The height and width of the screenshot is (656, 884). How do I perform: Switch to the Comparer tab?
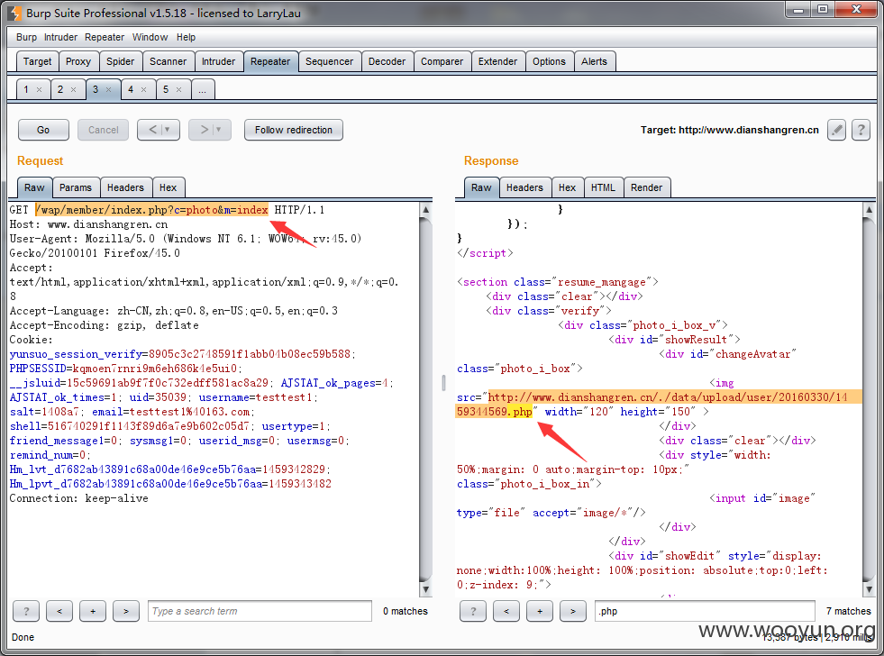pos(442,61)
